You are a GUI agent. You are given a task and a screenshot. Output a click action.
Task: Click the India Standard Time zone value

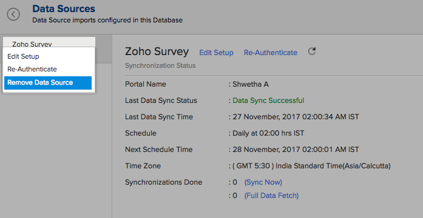click(x=311, y=166)
